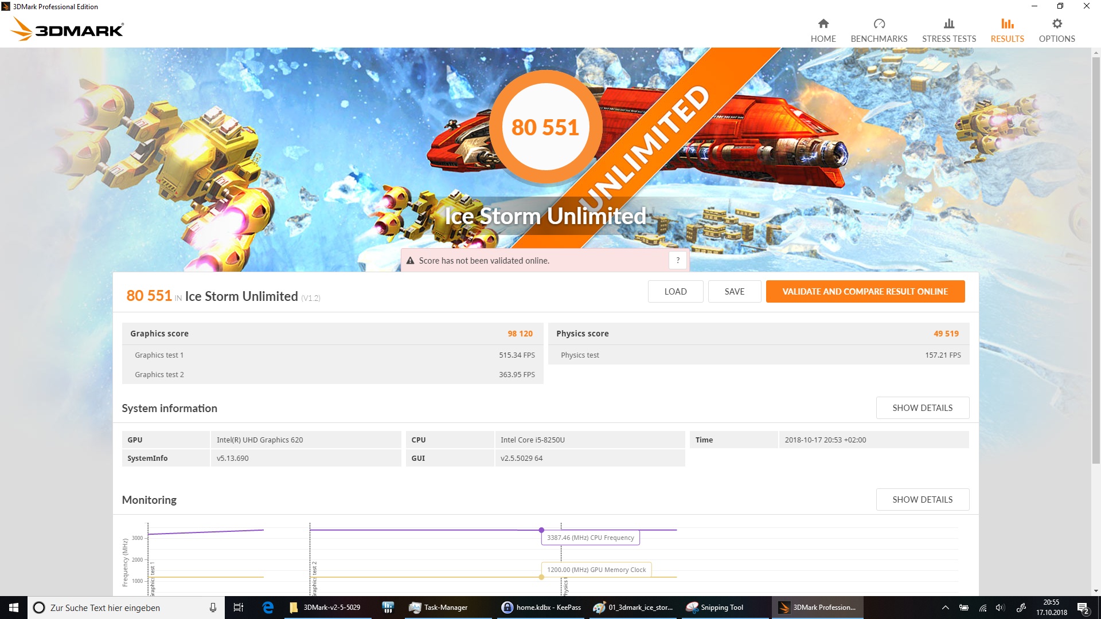Switch to home.kdbx KeePass window
This screenshot has width=1101, height=619.
541,608
